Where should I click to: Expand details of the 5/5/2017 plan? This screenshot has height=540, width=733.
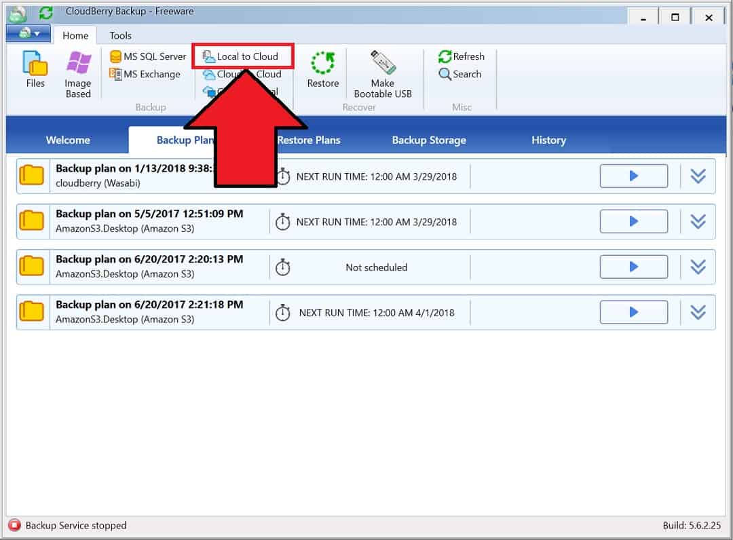(x=698, y=221)
